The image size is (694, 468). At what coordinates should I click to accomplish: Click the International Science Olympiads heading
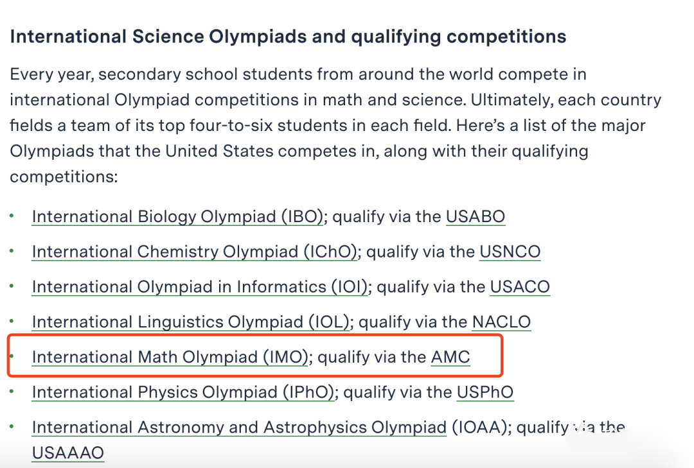coord(288,37)
